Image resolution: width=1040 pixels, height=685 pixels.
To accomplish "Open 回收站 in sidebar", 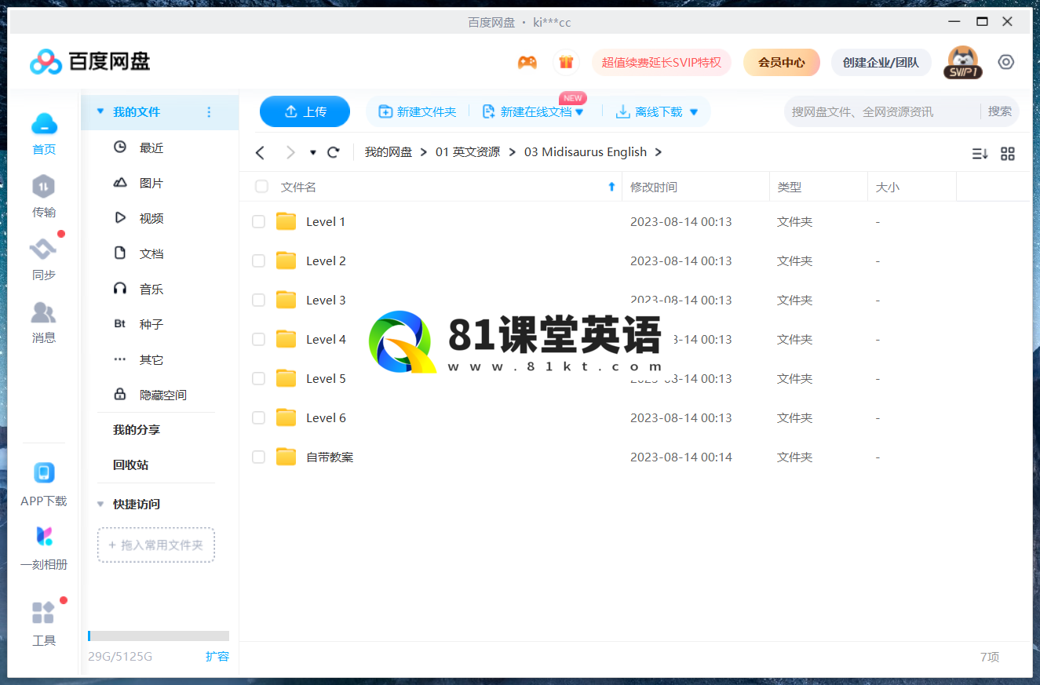I will (x=130, y=465).
